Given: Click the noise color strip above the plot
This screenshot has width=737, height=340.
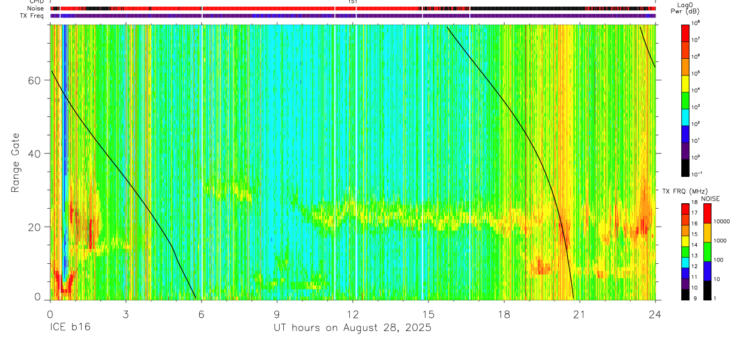Looking at the screenshot, I should click(x=353, y=8).
